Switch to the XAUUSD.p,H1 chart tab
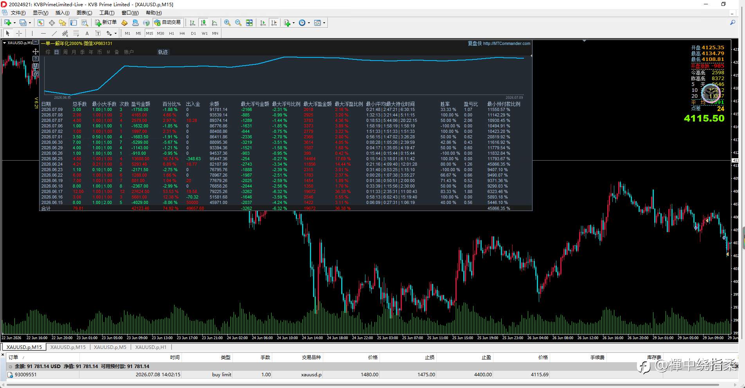 pyautogui.click(x=151, y=347)
